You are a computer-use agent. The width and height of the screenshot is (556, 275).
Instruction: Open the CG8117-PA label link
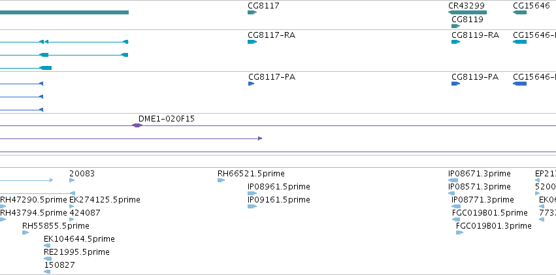[x=272, y=77]
